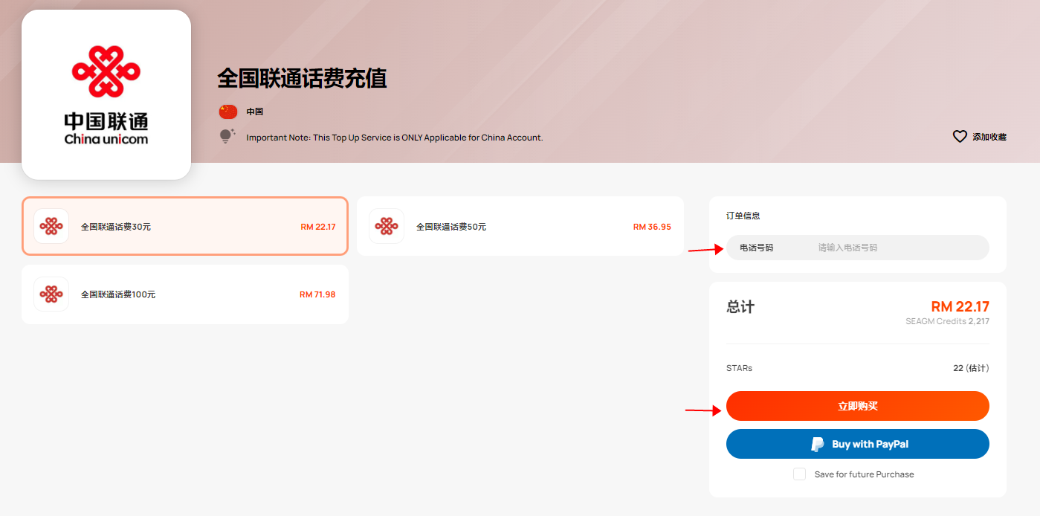Click 添加收藏 to add to wishlist
Image resolution: width=1040 pixels, height=516 pixels.
coord(989,137)
